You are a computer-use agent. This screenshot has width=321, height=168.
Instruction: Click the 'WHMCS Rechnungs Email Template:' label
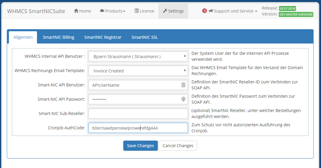pos(50,71)
